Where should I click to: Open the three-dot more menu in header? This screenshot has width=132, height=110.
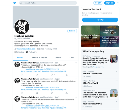tap(118, 3)
